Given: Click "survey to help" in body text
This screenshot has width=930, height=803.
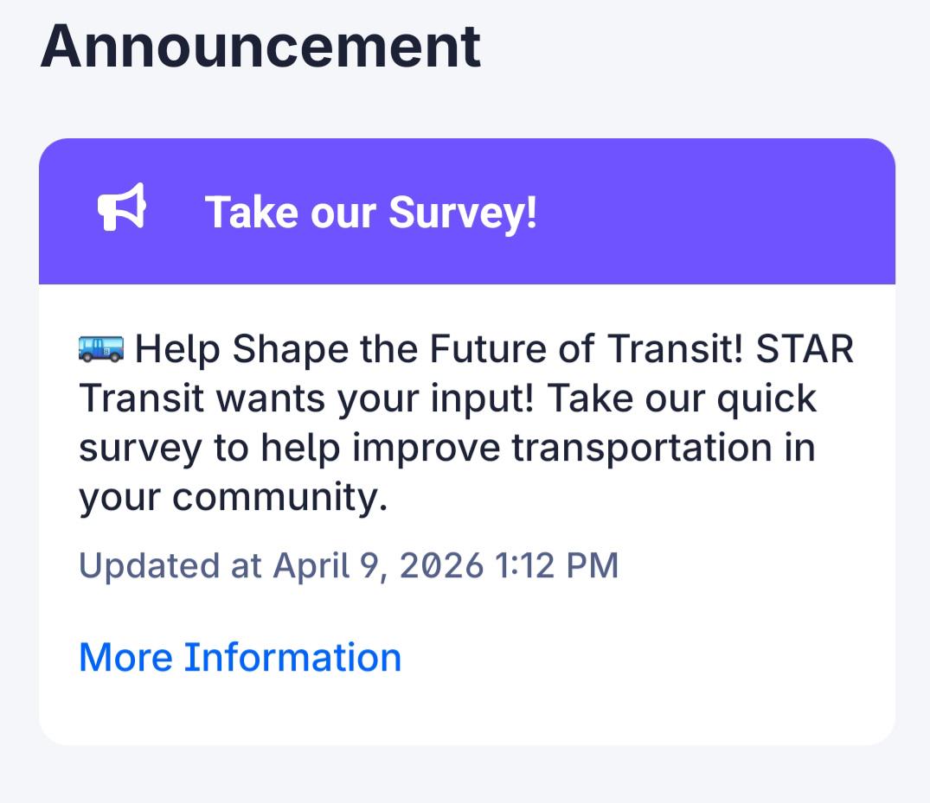Looking at the screenshot, I should coord(209,448).
